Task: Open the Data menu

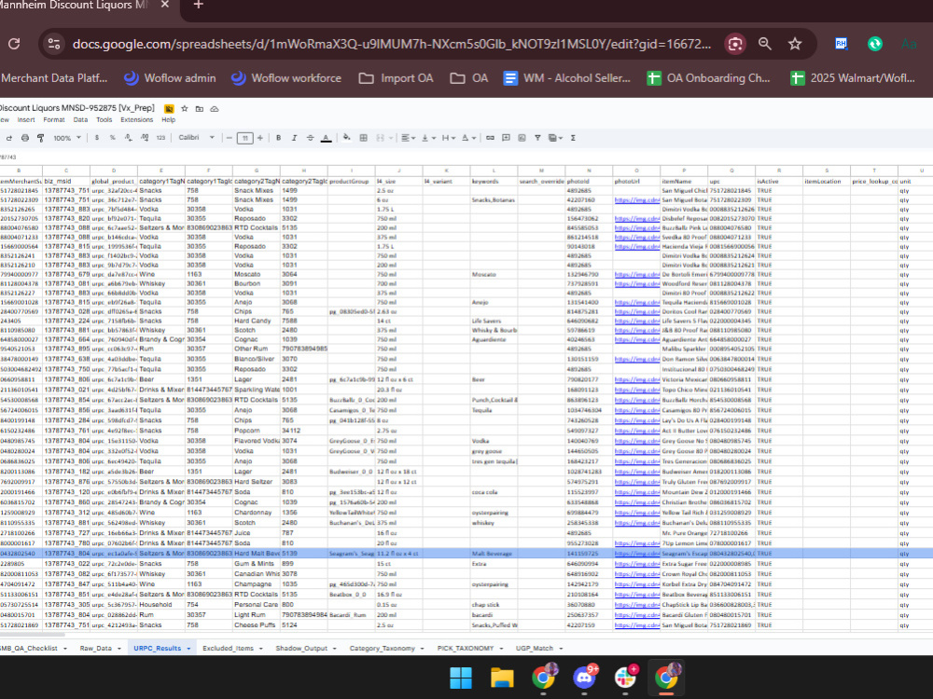Action: (x=80, y=119)
